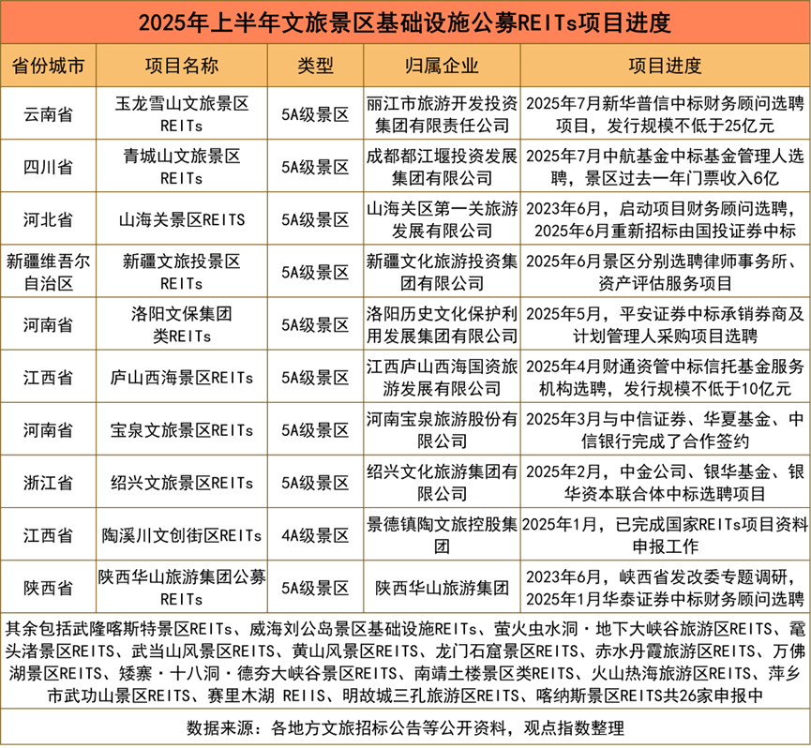Click the '洛阳文保集团类REITs' cell
This screenshot has width=811, height=748.
182,324
